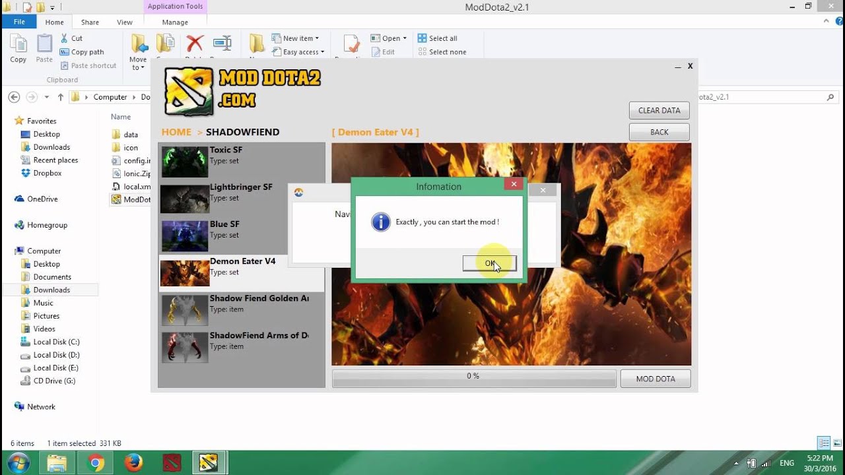Click OK in the Infomation dialog
This screenshot has height=475, width=845.
click(489, 263)
